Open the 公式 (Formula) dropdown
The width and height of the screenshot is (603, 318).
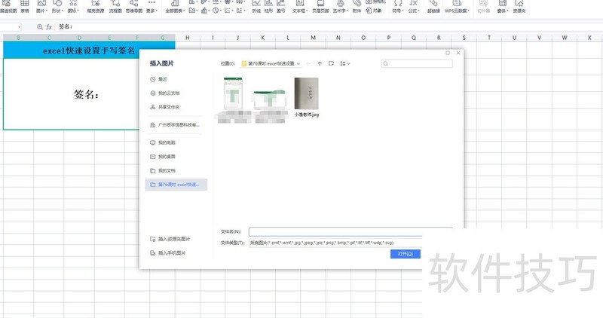413,6
